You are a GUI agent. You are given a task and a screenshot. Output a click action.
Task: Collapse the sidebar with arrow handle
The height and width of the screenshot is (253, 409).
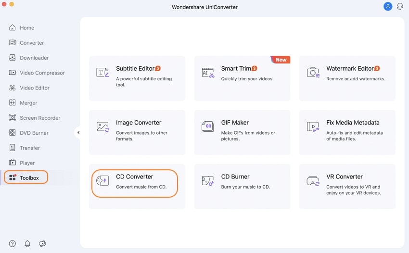click(78, 132)
